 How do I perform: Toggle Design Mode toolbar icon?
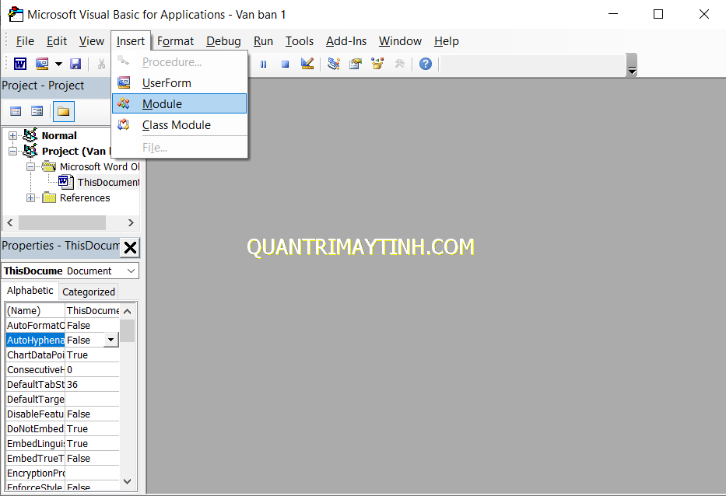pos(307,64)
